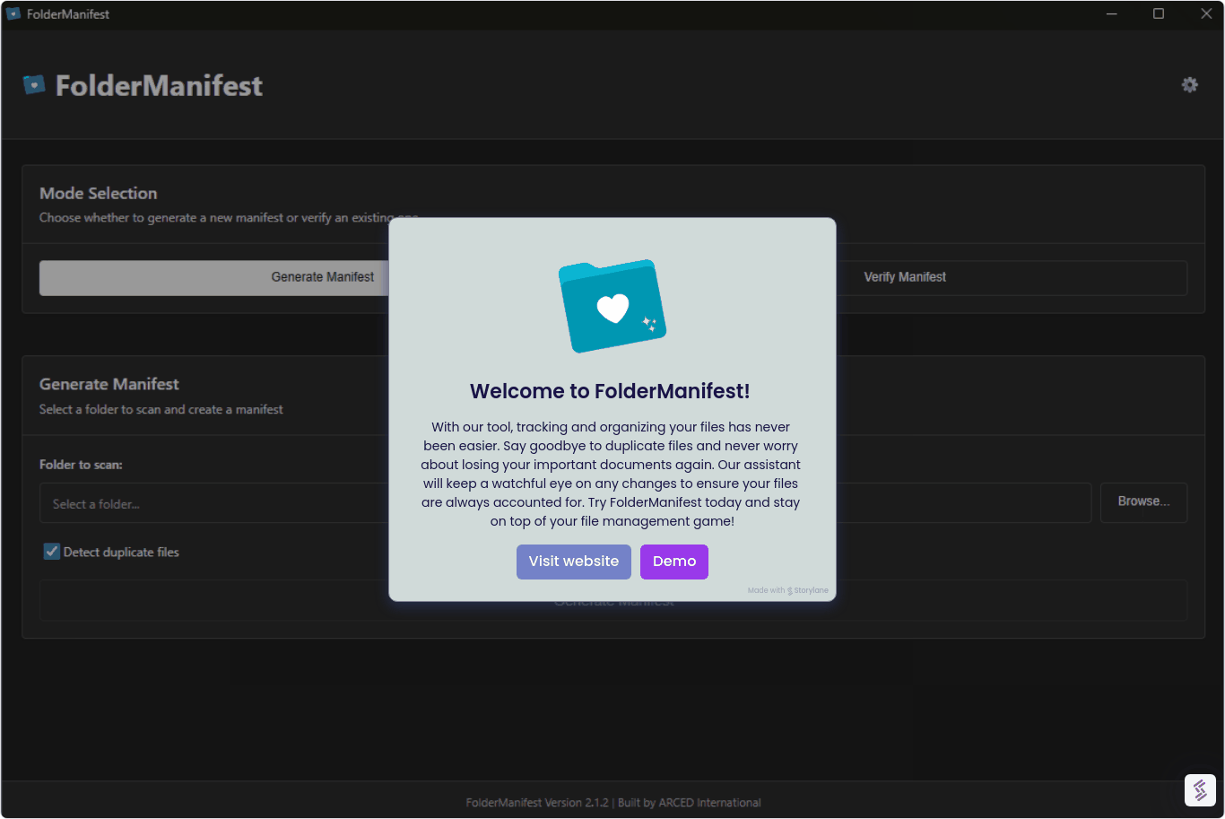Click the teal folder-with-heart icon in the dialog

click(612, 305)
